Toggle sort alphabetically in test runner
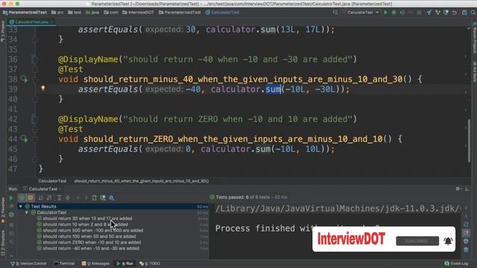This screenshot has width=477, height=268. pos(41,198)
